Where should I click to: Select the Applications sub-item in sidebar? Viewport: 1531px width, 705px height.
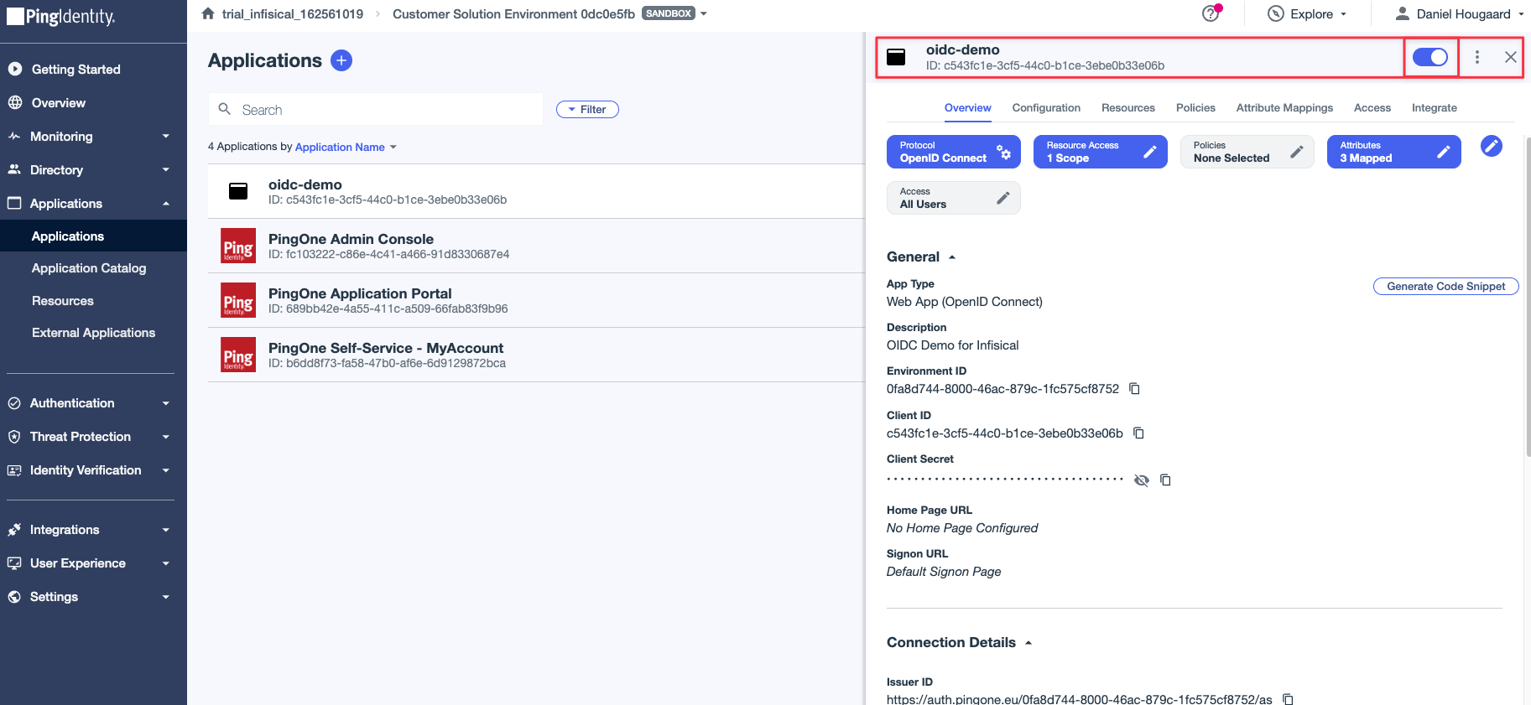coord(93,236)
